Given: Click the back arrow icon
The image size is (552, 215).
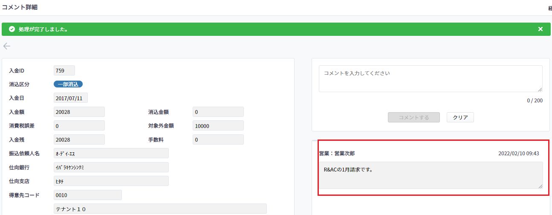Looking at the screenshot, I should point(7,46).
